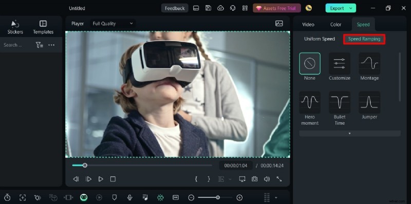Click the Feedback button
The image size is (411, 204).
[x=175, y=8]
